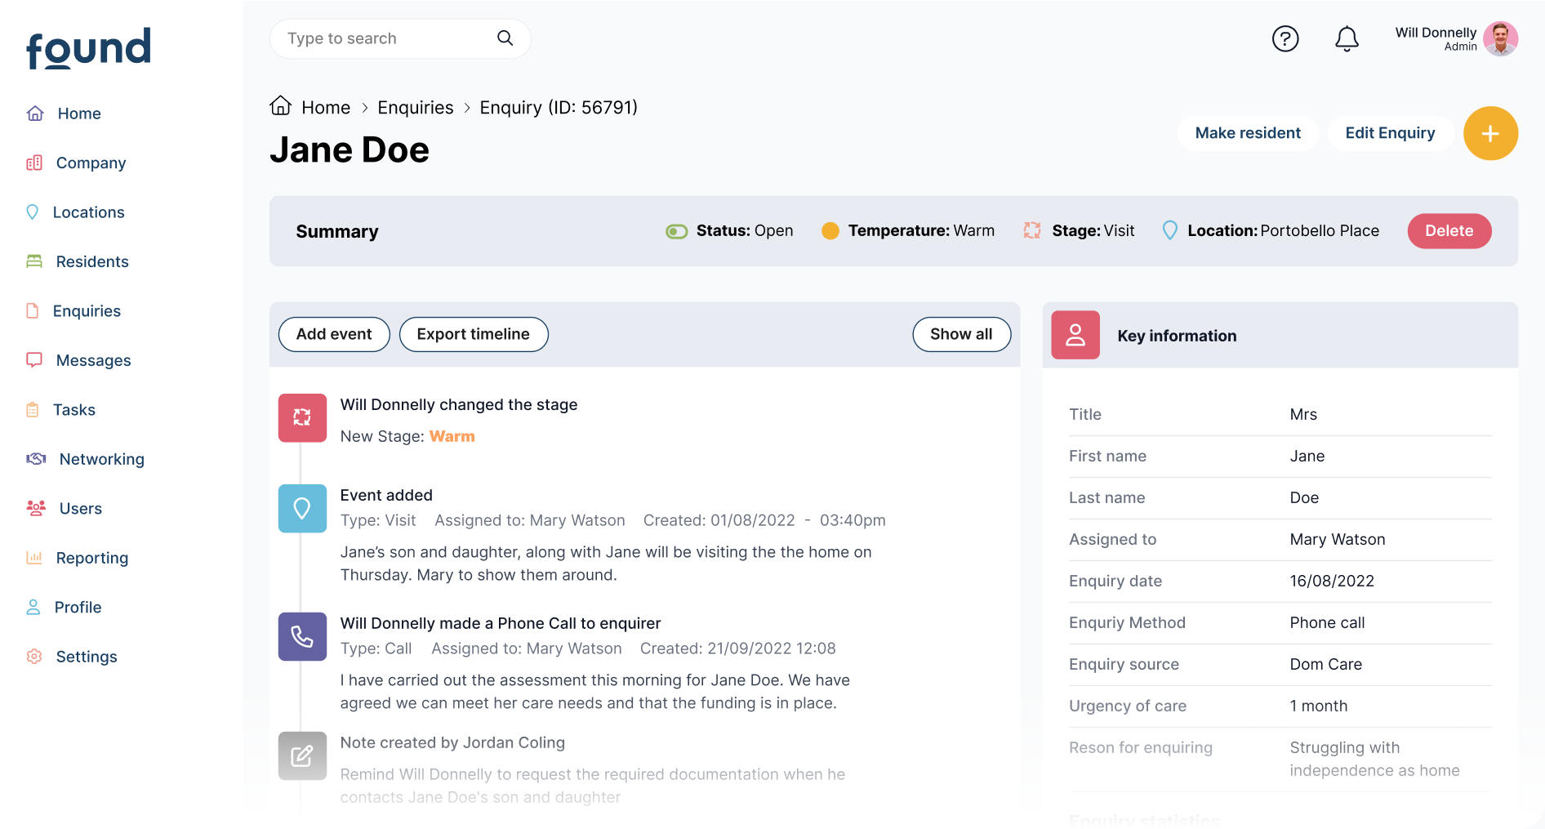The width and height of the screenshot is (1545, 829).
Task: Open the help question mark icon
Action: [1285, 38]
